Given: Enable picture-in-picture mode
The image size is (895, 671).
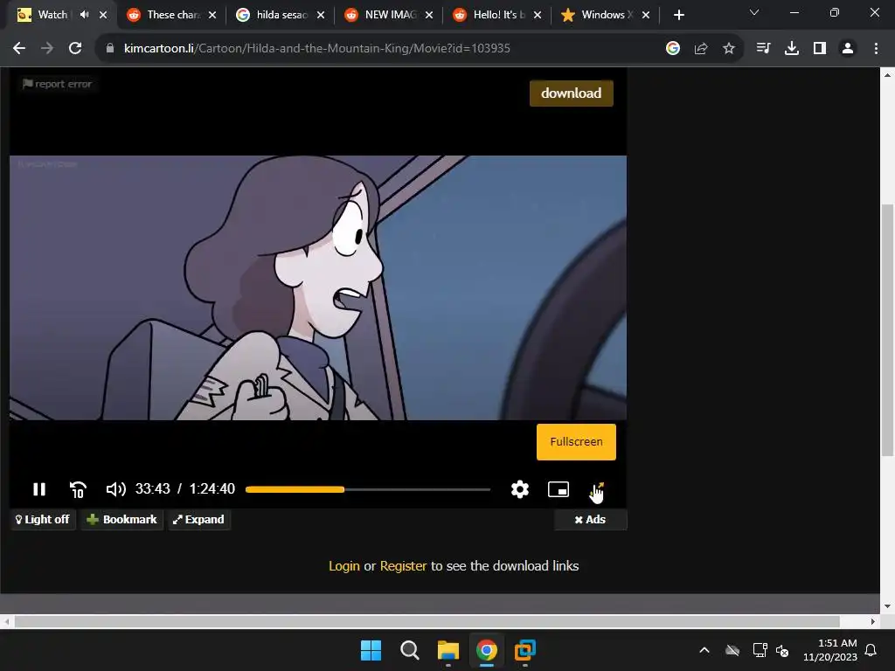Looking at the screenshot, I should tap(559, 489).
